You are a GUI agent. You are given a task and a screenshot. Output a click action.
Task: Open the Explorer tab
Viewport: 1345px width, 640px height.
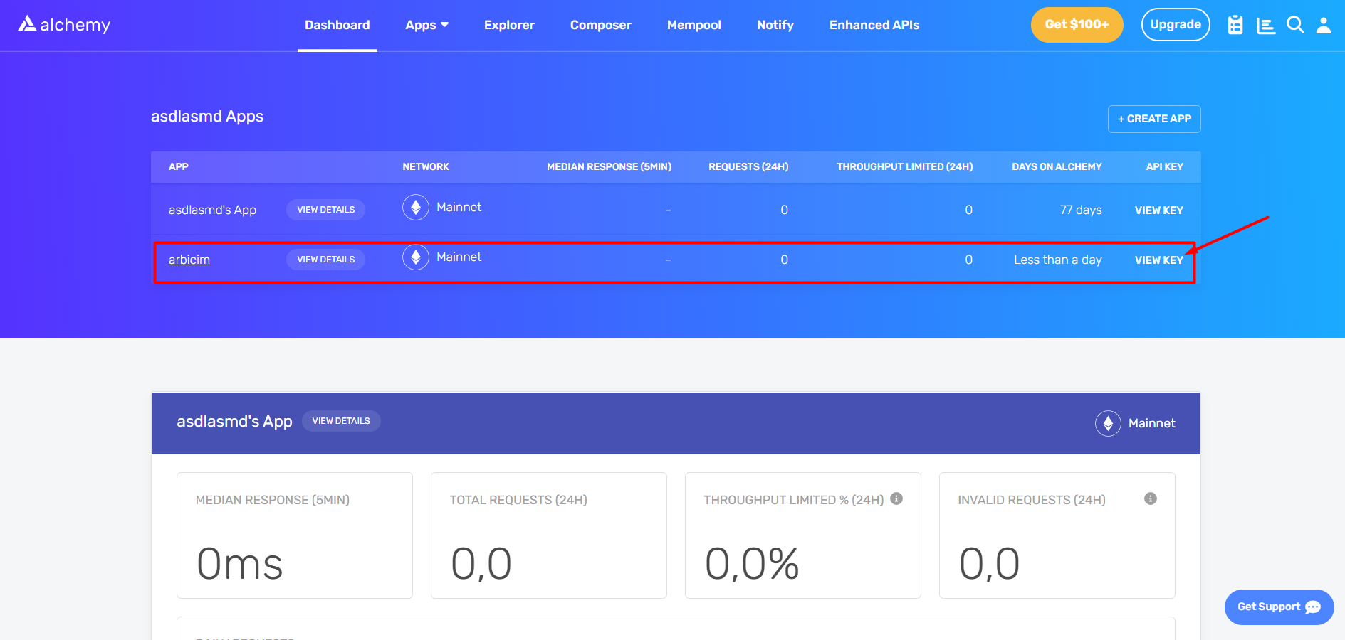509,25
